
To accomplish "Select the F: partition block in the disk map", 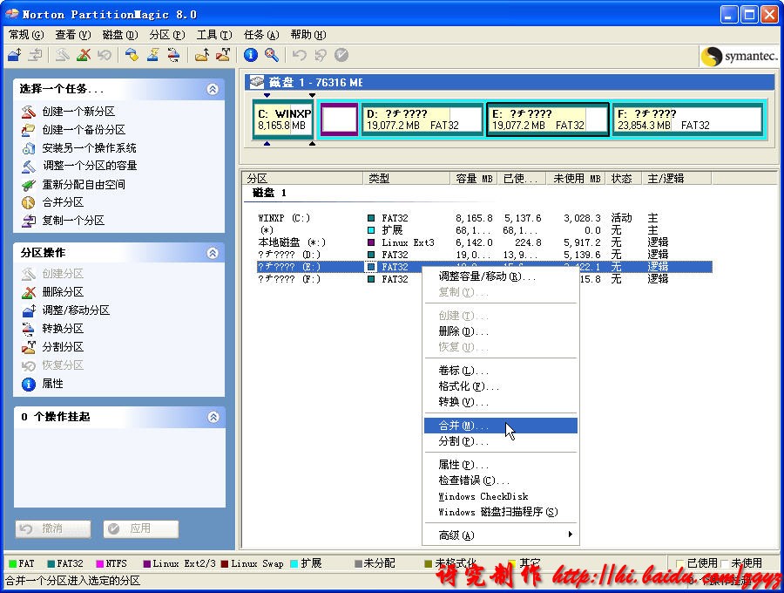I will coord(687,119).
